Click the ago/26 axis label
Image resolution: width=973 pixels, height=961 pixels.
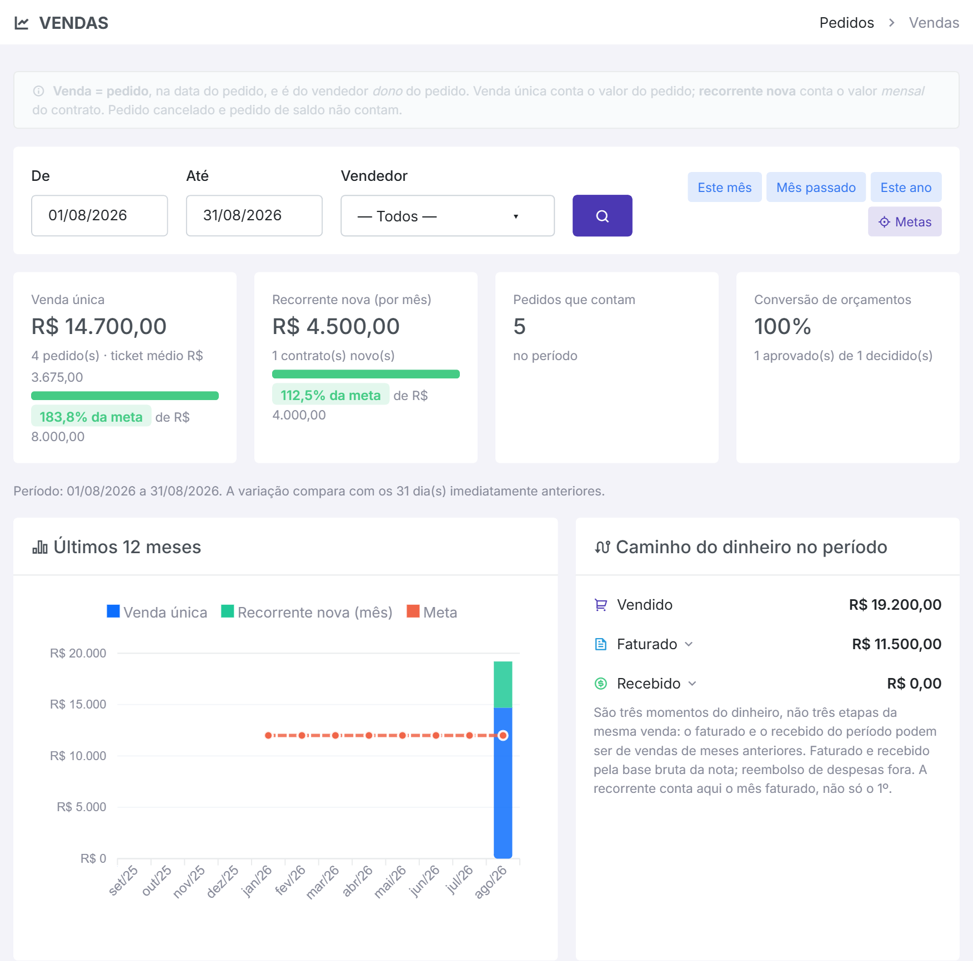[491, 882]
